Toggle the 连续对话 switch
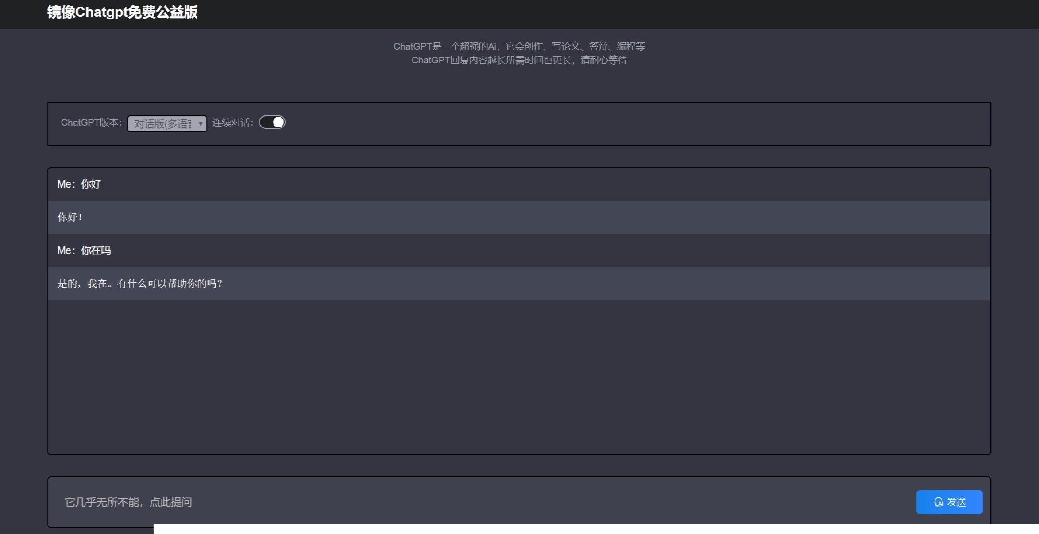The image size is (1039, 534). pos(272,122)
